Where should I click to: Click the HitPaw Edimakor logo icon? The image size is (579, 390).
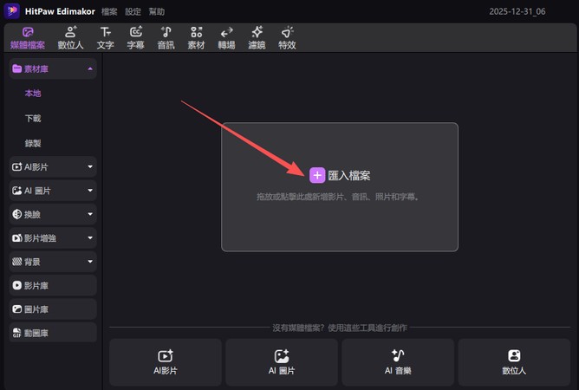(12, 11)
